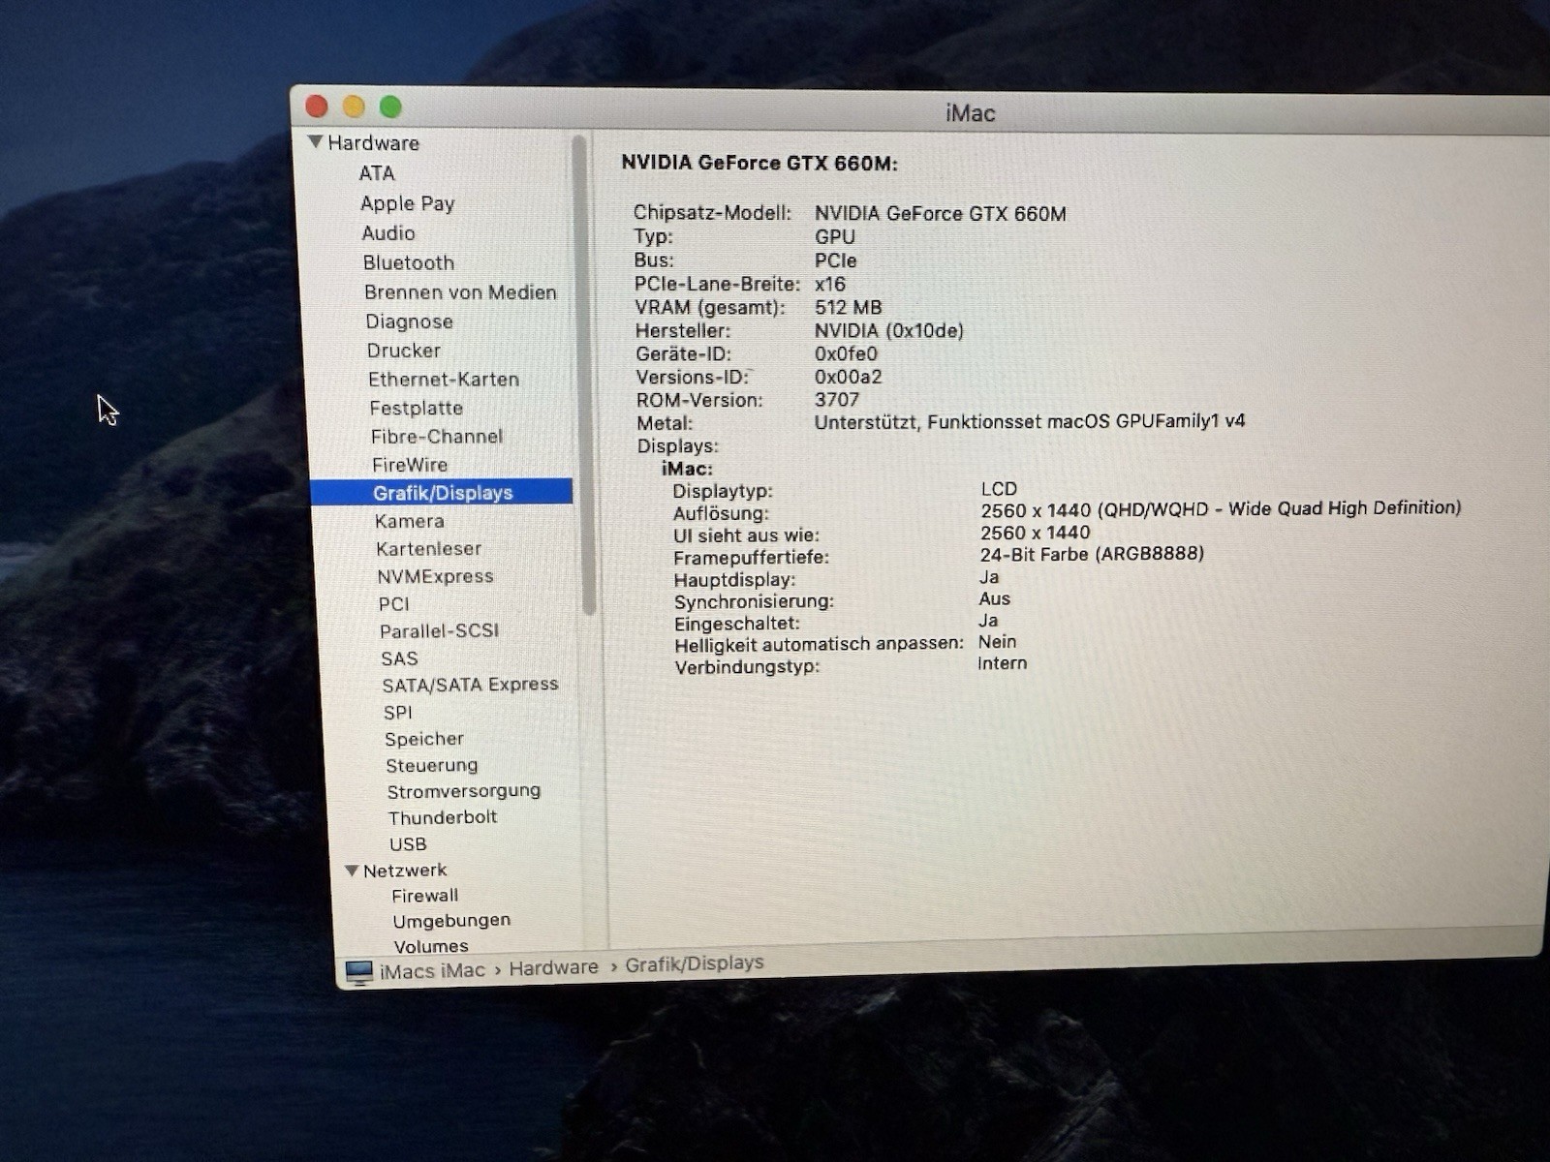Click the Auflösung value '2560 x 1440 (QHD/WQHD...)'
This screenshot has width=1550, height=1162.
tap(1220, 509)
